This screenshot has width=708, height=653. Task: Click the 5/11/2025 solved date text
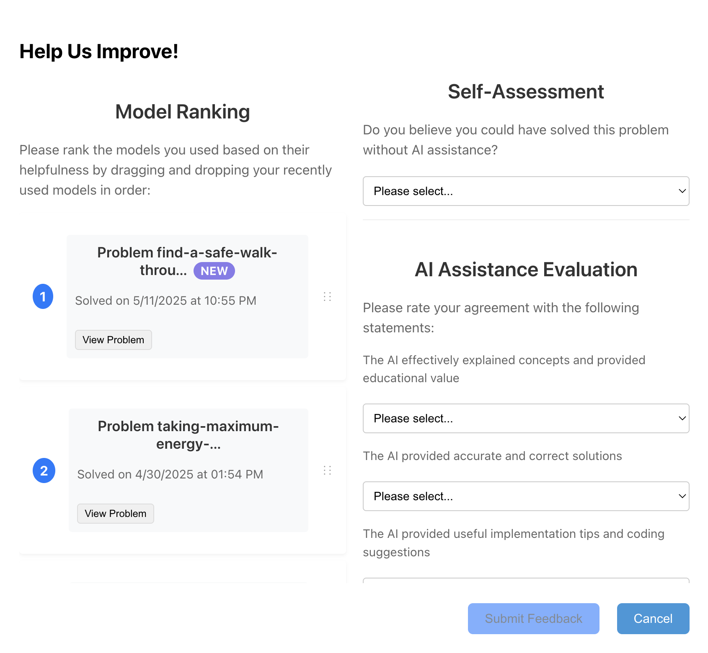[165, 301]
